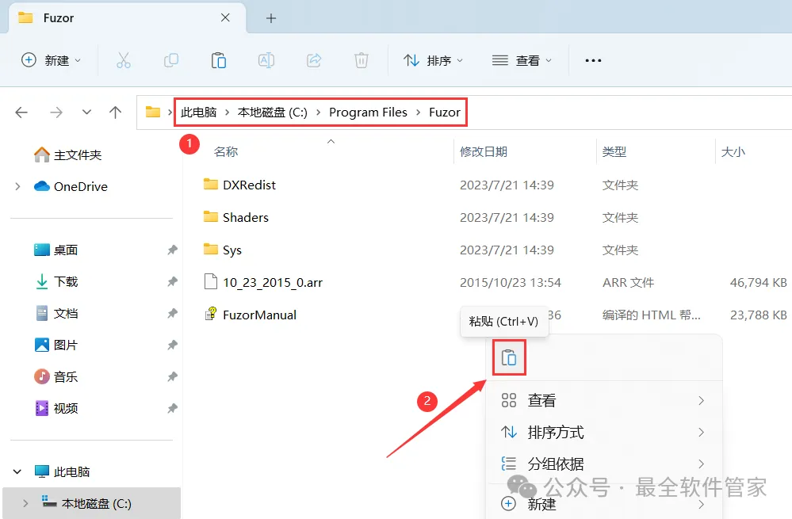Screen dimensions: 792x519
Task: Open 视频 in quick access
Action: pos(55,408)
